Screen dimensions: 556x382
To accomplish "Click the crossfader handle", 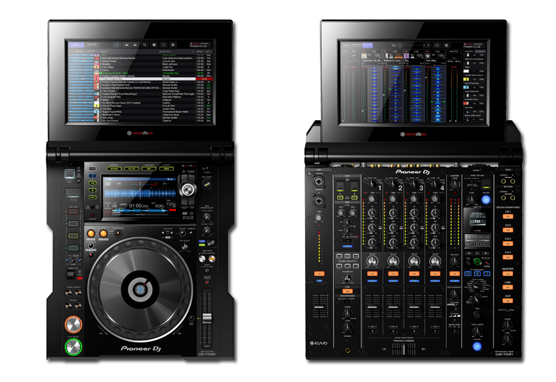I will (x=404, y=349).
